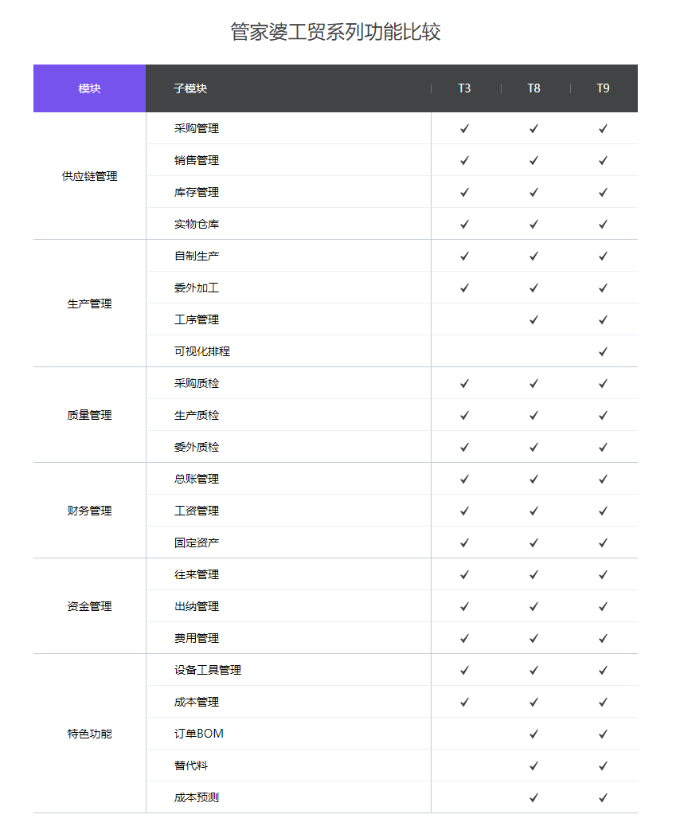This screenshot has width=676, height=838.
Task: Select the 出纳管理 submodule text
Action: (x=196, y=606)
